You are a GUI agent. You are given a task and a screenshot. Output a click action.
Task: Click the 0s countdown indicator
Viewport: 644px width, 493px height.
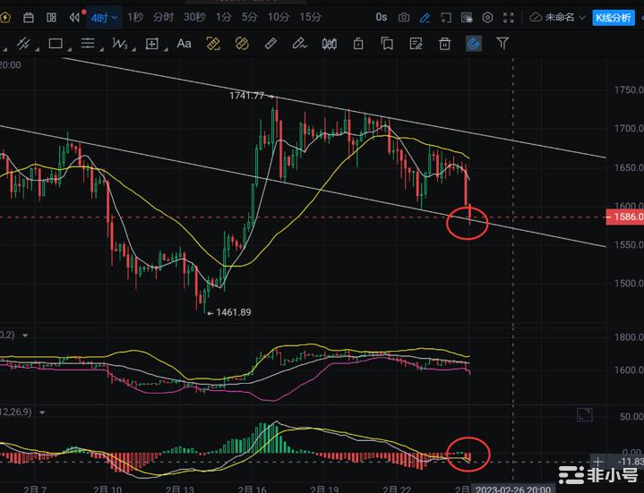pyautogui.click(x=382, y=17)
